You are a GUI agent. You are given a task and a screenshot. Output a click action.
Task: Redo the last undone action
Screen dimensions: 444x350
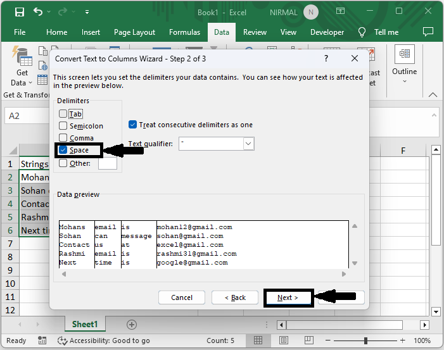tap(63, 12)
